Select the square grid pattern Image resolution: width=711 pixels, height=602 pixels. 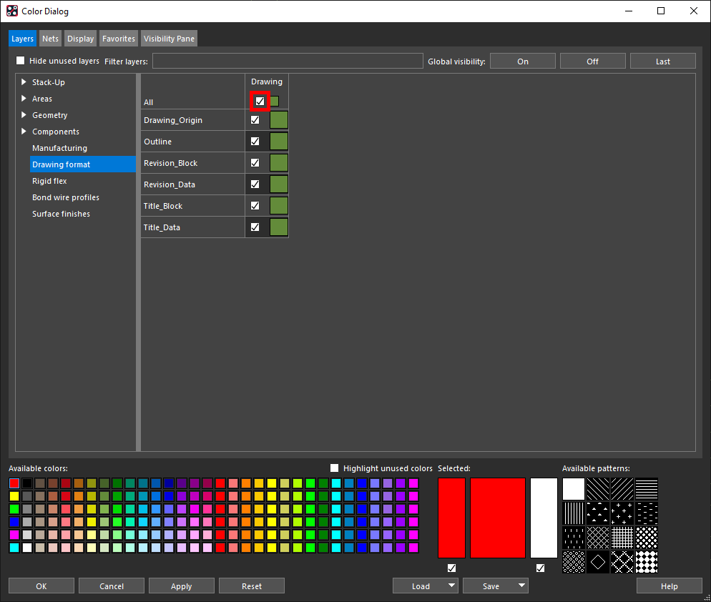click(x=622, y=538)
